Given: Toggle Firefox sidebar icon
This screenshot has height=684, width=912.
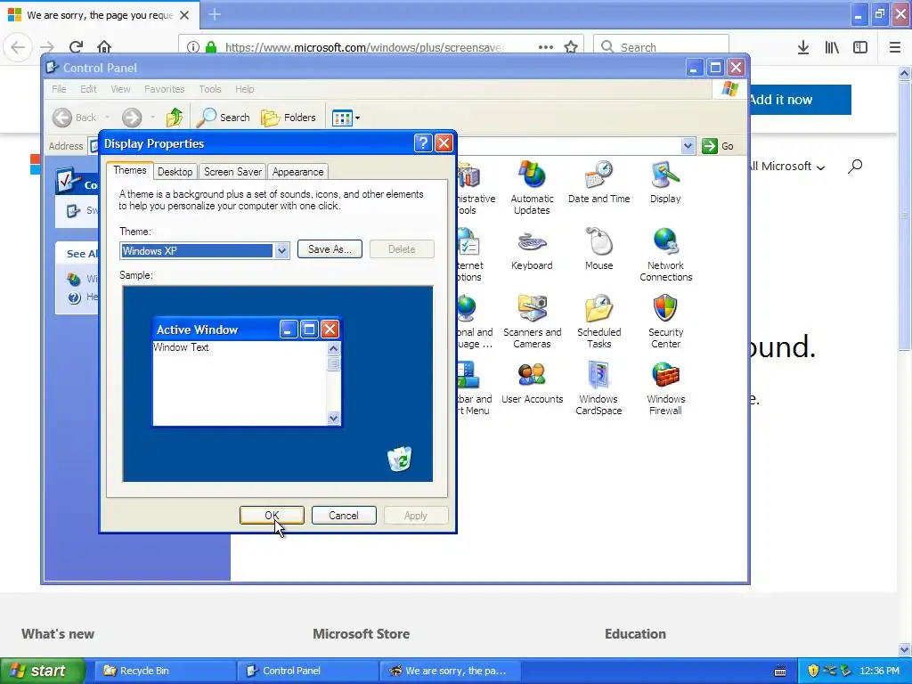Looking at the screenshot, I should coord(860,47).
